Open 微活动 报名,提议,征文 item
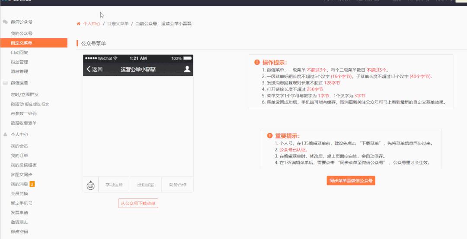 30,104
